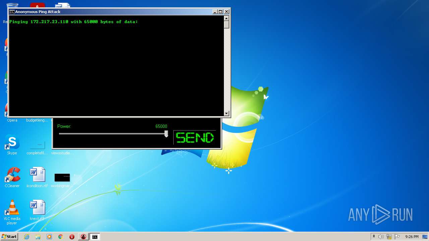The image size is (429, 241).
Task: Click the cmd icon in console title bar
Action: pos(12,12)
